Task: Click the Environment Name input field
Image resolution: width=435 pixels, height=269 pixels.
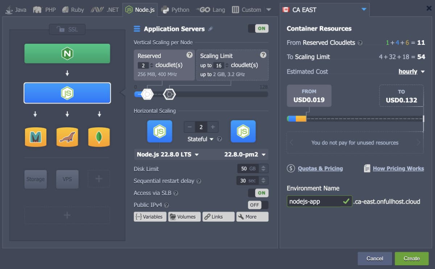Action: 314,201
